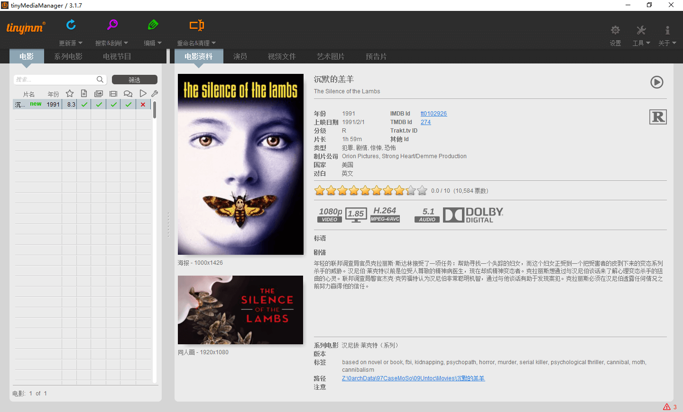Image resolution: width=683 pixels, height=412 pixels.
Task: Click the 片名 column header
Action: pos(29,94)
